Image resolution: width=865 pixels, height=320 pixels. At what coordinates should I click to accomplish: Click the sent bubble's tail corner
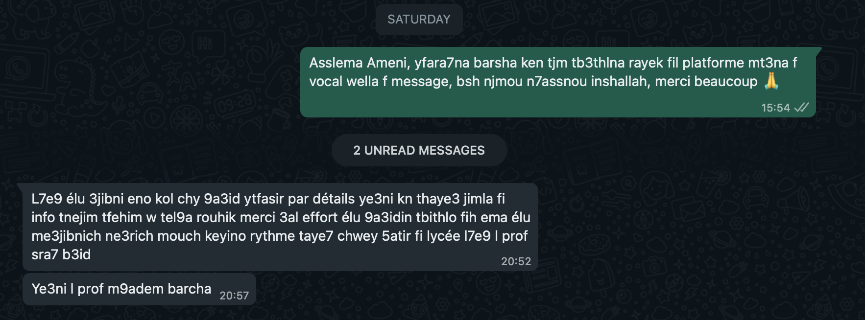tap(818, 50)
